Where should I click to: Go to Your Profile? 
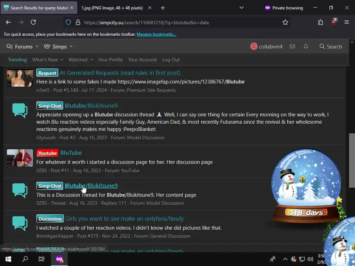click(110, 60)
